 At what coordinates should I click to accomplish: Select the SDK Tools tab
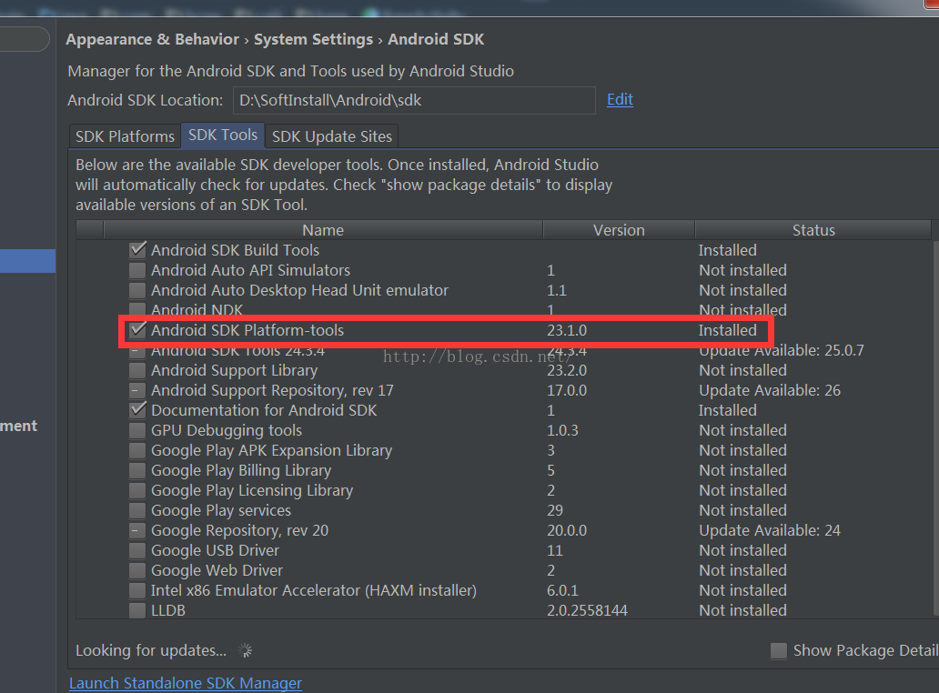223,136
